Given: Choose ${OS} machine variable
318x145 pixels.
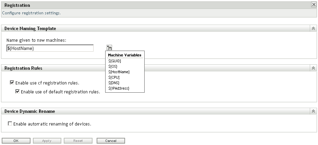Looking at the screenshot, I should pyautogui.click(x=113, y=66).
